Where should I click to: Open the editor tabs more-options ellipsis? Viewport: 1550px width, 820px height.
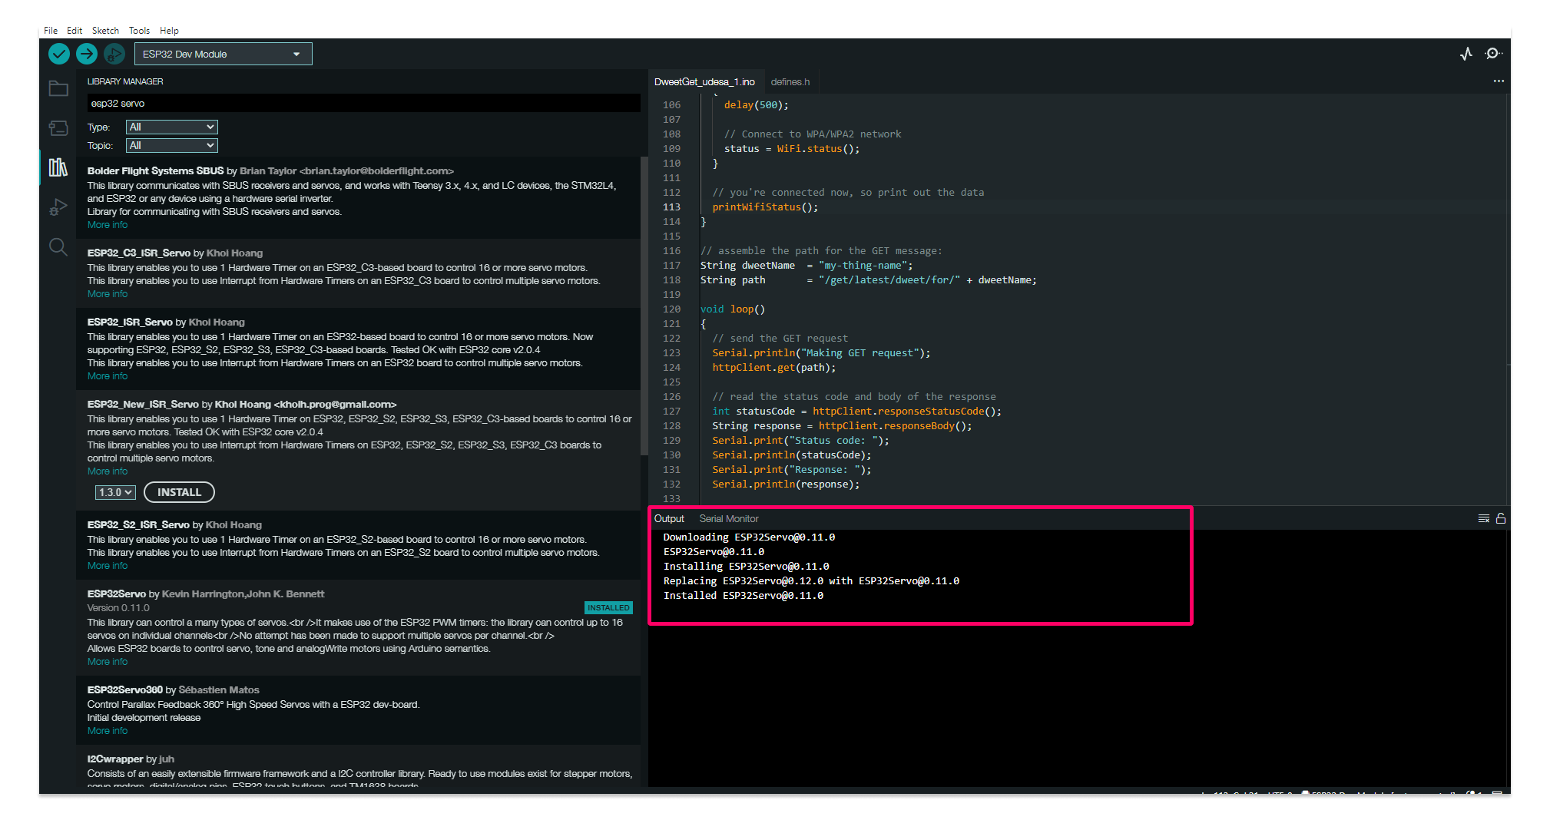tap(1499, 81)
